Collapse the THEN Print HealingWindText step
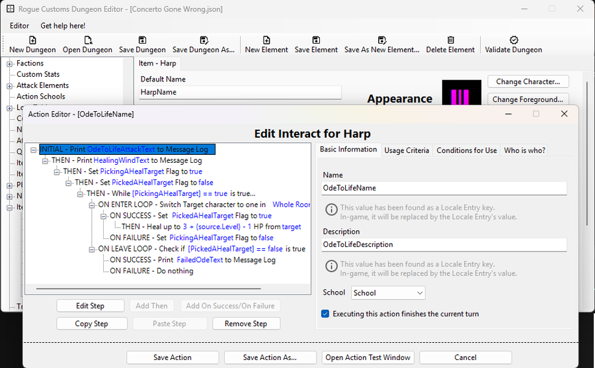The width and height of the screenshot is (595, 368). (x=45, y=161)
